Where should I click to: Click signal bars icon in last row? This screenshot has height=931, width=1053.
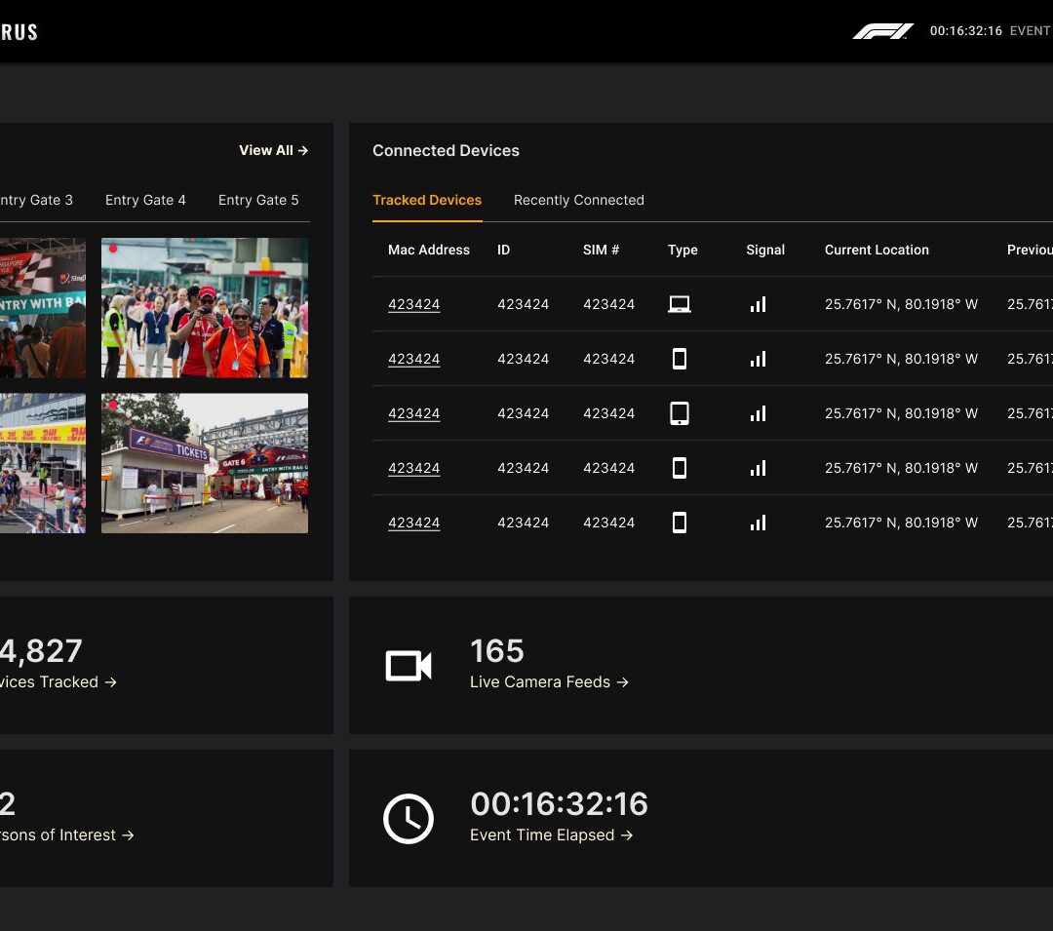(758, 523)
